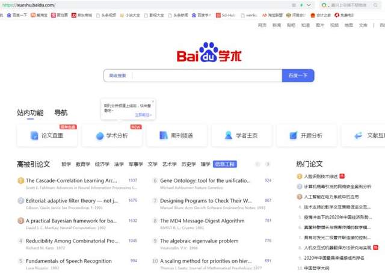Expand the address bar dropdown chevron
Viewport: 385px width, 273px height.
tap(309, 5)
